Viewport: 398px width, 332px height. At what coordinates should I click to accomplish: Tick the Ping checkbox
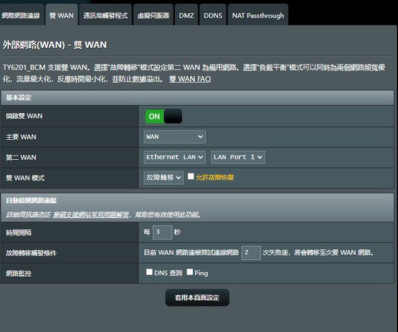pyautogui.click(x=189, y=272)
